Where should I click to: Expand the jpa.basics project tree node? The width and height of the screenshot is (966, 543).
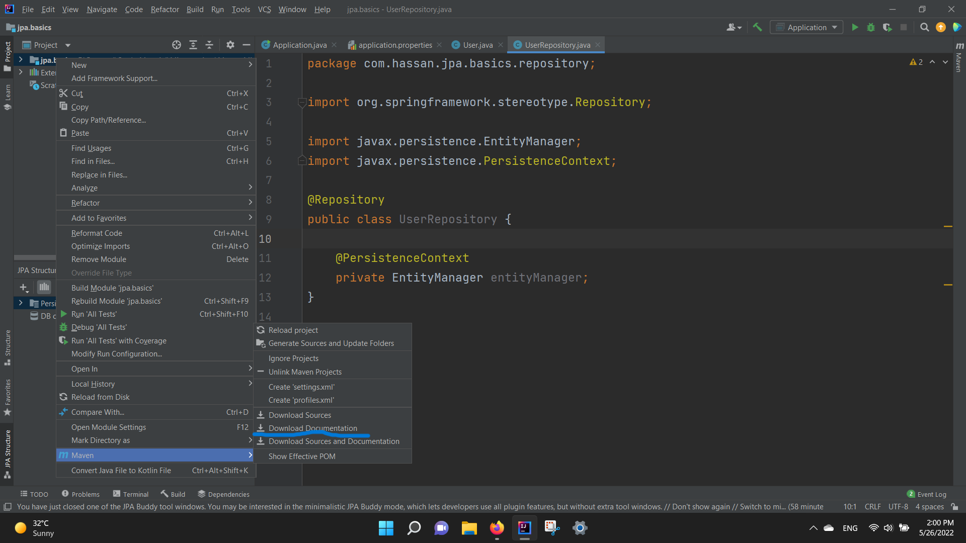click(21, 60)
